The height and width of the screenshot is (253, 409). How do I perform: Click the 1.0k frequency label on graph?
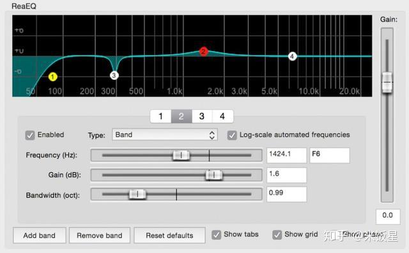coord(174,91)
